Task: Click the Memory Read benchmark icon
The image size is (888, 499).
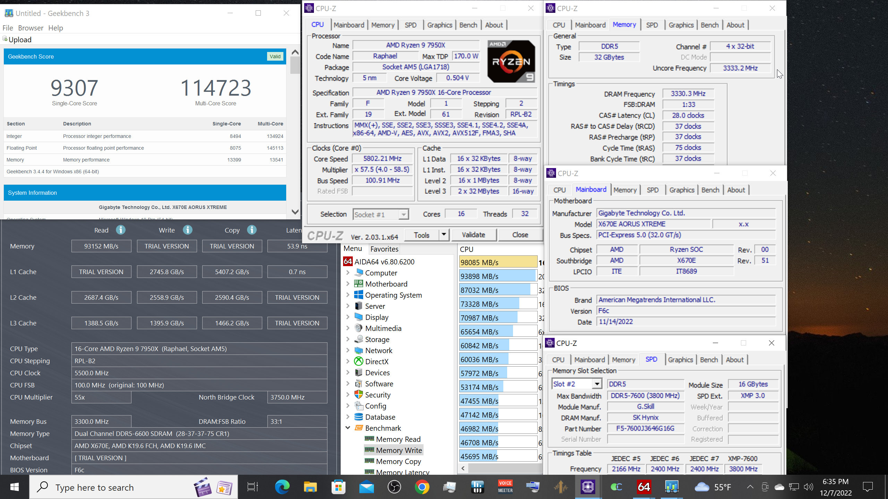Action: click(369, 439)
